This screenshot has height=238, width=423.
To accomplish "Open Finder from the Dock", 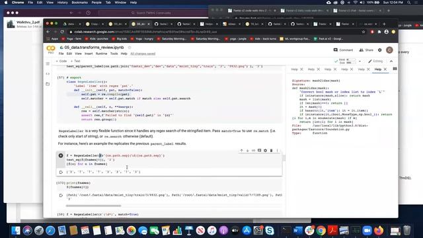I will tap(16, 231).
